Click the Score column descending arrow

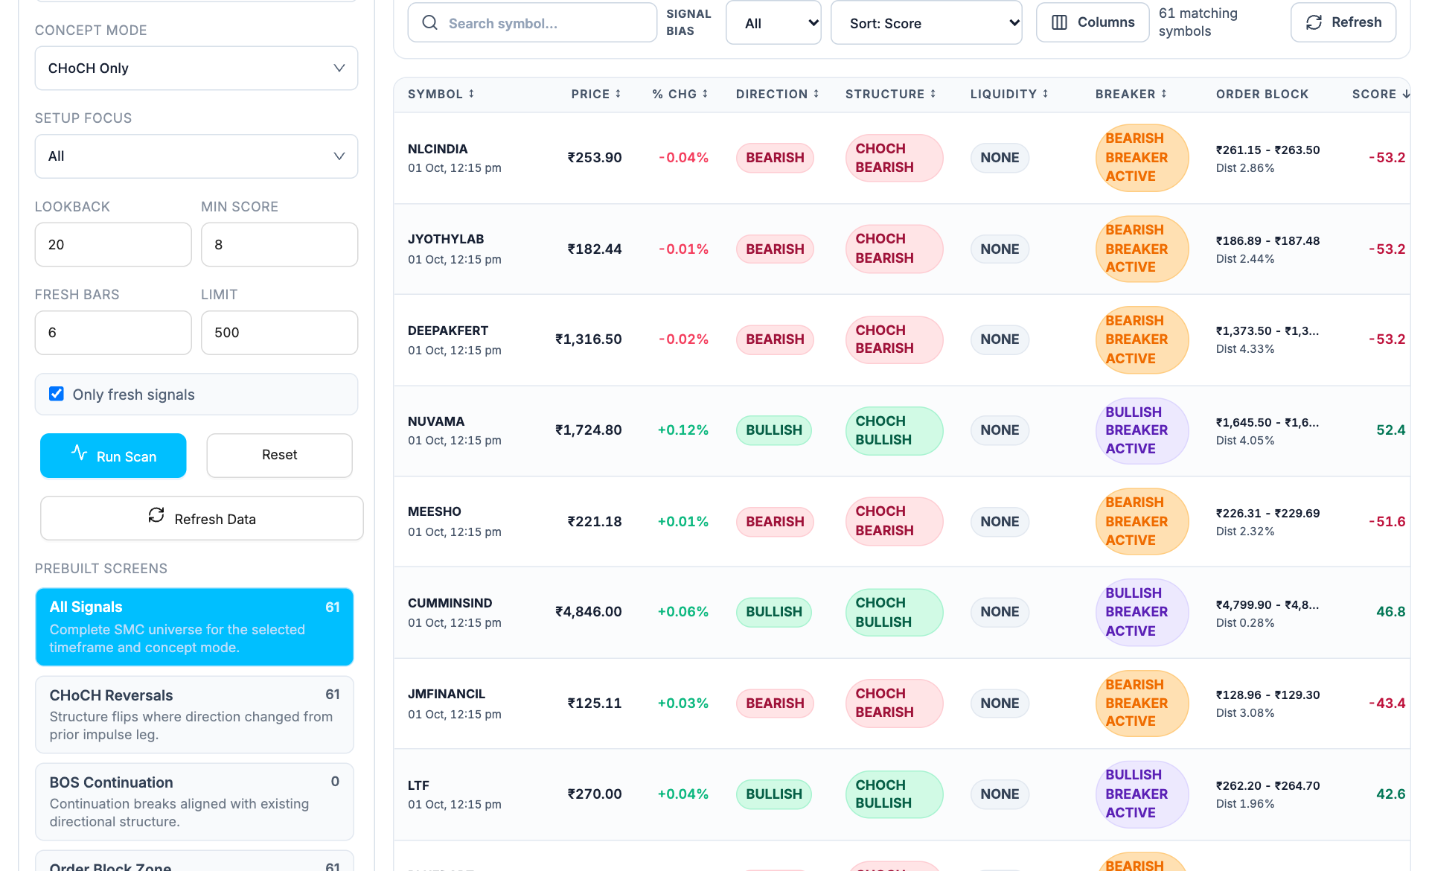click(1405, 94)
